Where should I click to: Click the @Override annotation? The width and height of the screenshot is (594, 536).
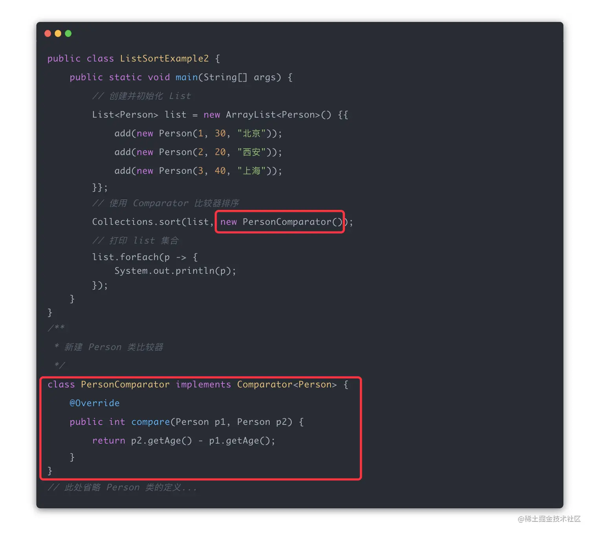94,403
